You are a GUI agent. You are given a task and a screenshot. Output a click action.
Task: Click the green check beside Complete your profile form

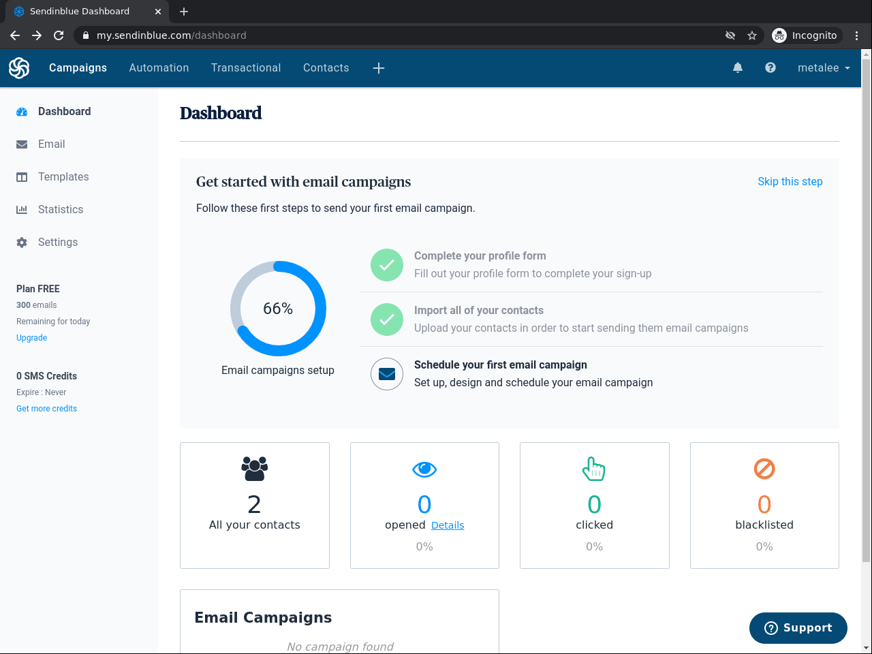click(x=387, y=265)
